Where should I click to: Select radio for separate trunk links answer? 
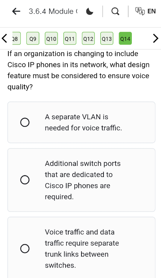(25, 248)
